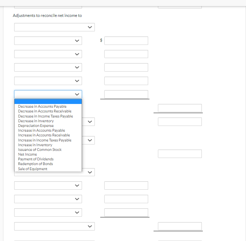Choose Redemption of Bonds option
This screenshot has height=241, width=246.
48,164
